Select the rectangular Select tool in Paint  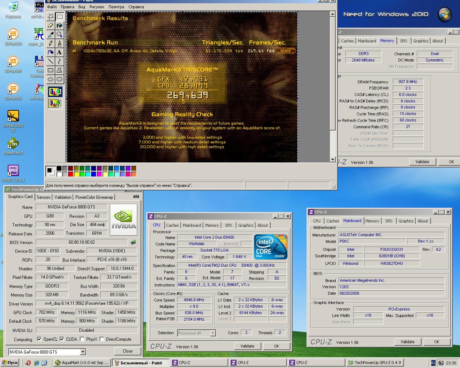click(x=60, y=17)
